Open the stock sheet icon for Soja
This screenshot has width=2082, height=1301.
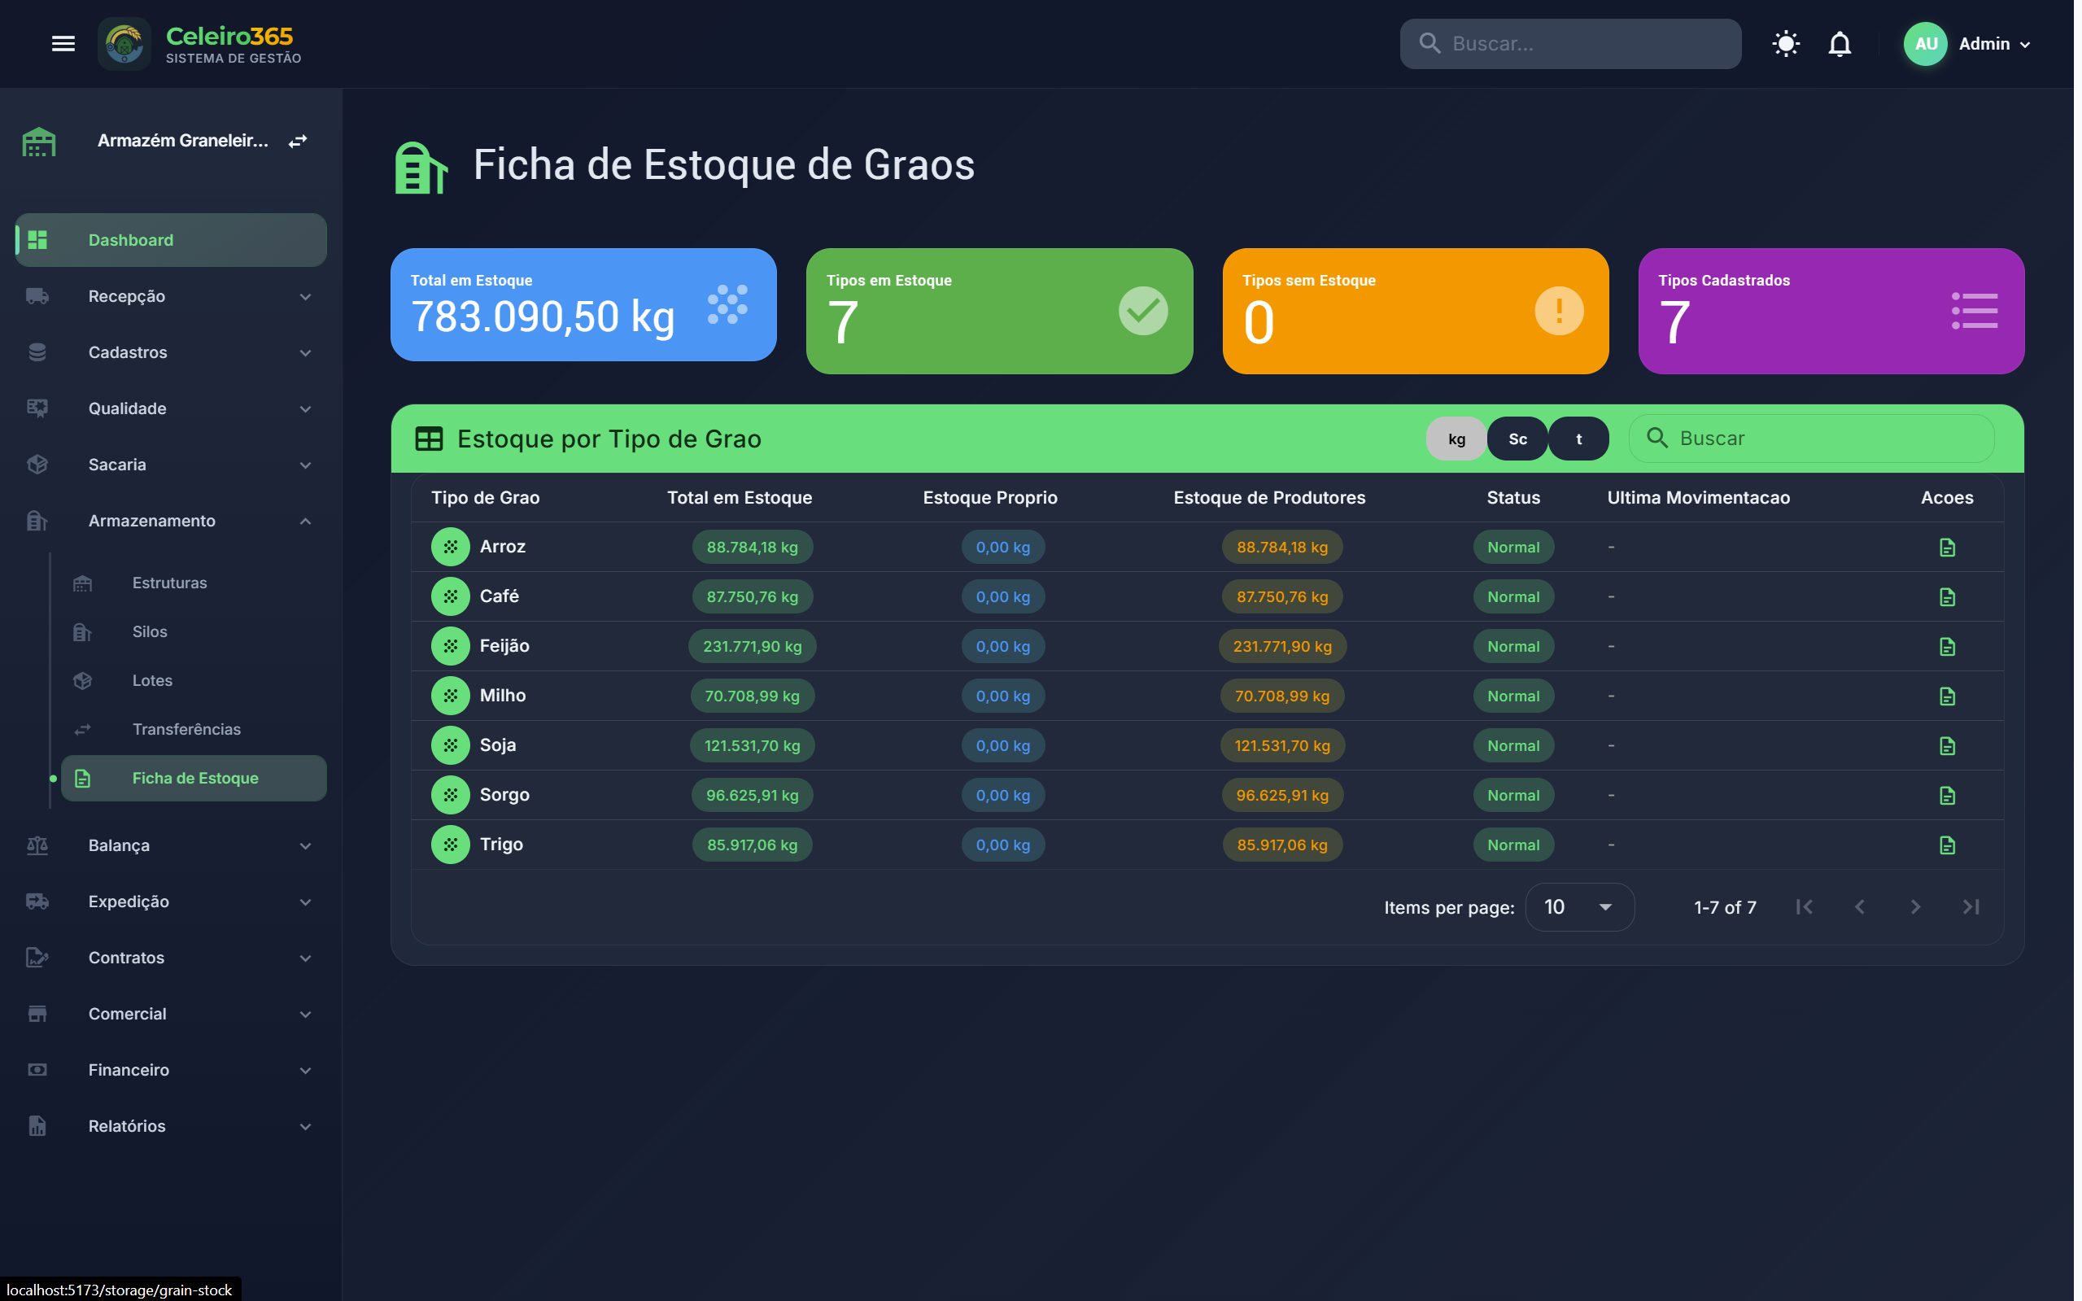point(1946,746)
